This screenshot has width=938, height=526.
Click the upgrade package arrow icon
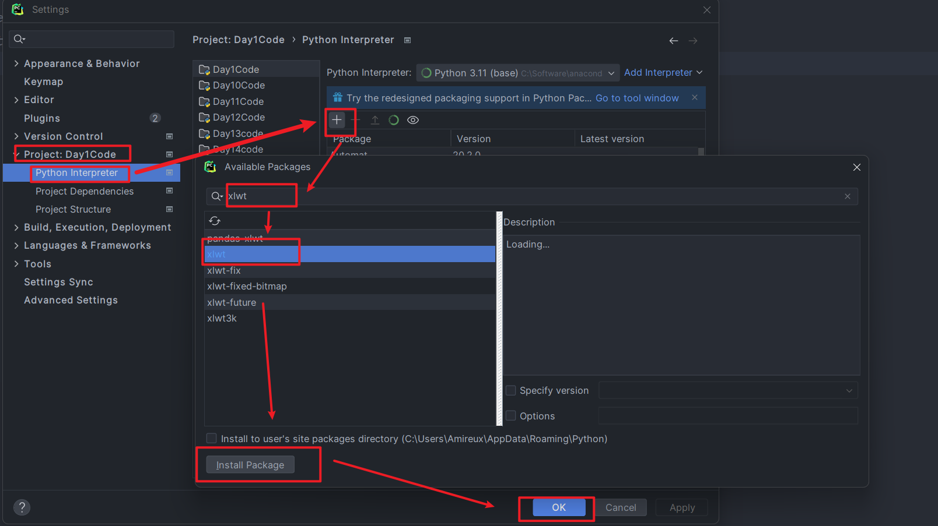375,120
